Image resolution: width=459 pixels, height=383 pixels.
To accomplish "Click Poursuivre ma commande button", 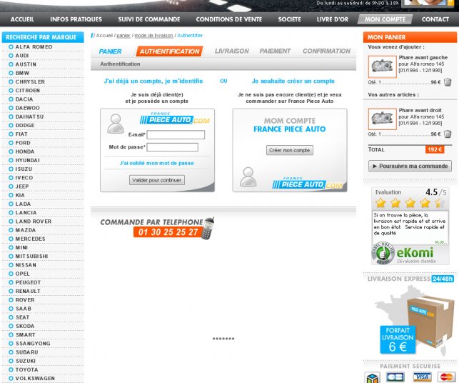I will click(x=410, y=166).
